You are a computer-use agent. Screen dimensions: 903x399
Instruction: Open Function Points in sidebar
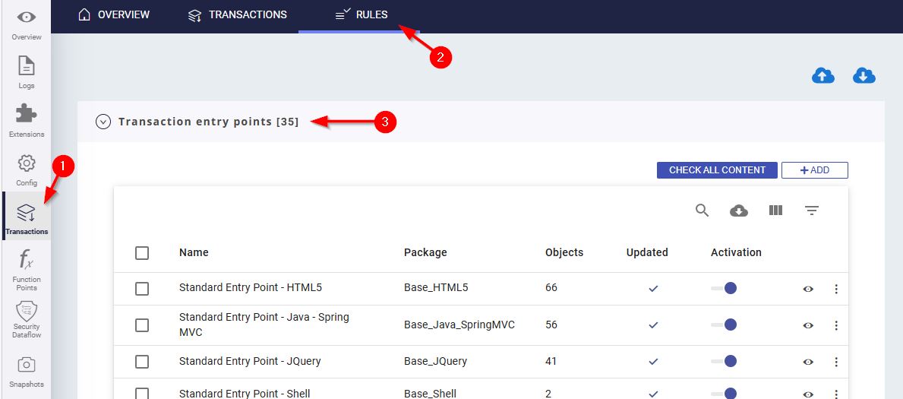point(26,270)
